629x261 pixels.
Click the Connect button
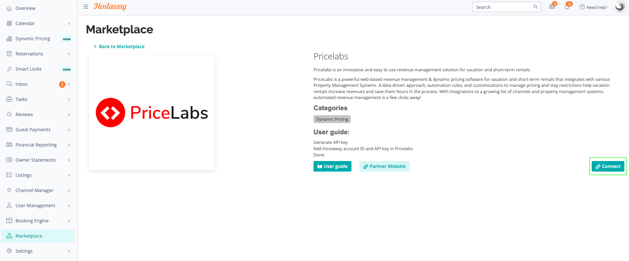point(608,166)
